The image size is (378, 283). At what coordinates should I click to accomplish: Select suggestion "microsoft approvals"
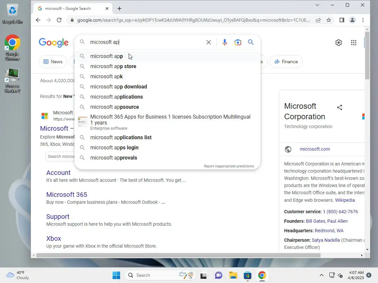tap(168, 158)
